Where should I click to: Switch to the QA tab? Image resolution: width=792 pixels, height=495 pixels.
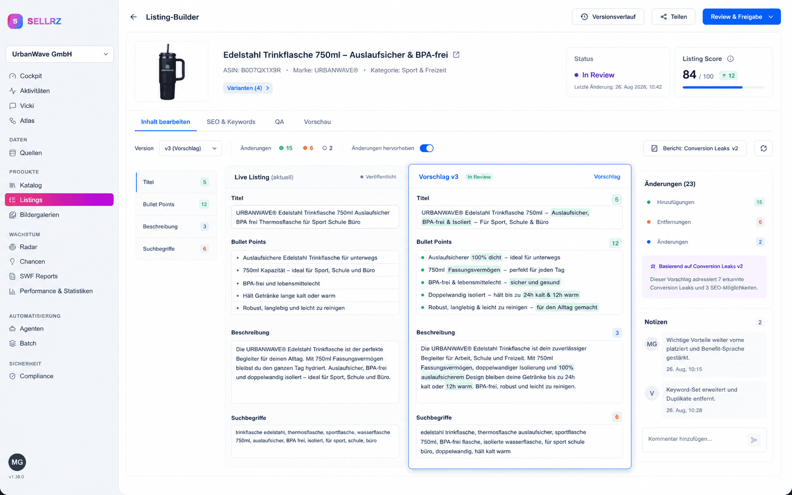(x=279, y=122)
